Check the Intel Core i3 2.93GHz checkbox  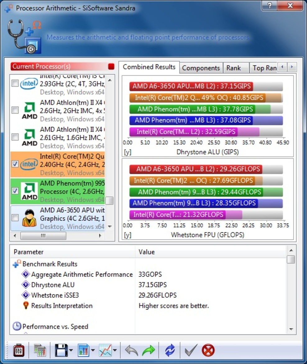[x=15, y=83]
